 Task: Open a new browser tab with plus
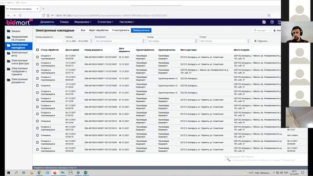click(44, 9)
